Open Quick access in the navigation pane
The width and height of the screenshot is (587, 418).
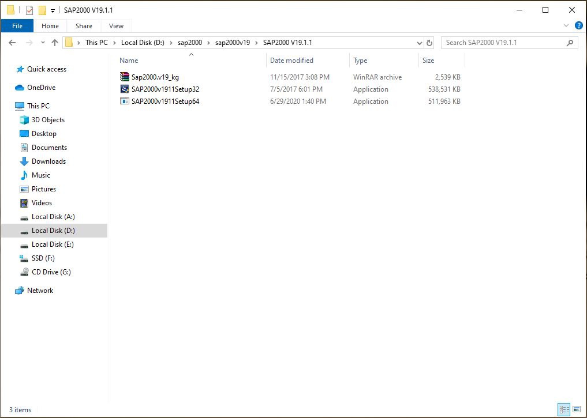pos(46,69)
